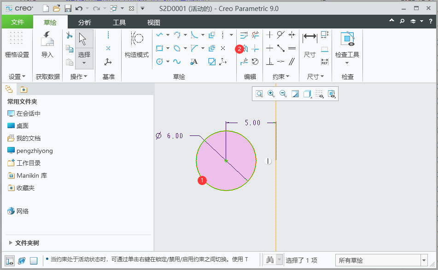Screen dimensions: 438x270
Task: Toggle the shaded display style in graphics toolbar
Action: [x=307, y=93]
